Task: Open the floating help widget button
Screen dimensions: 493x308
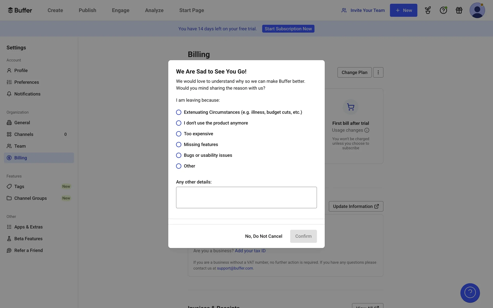Action: (x=470, y=293)
